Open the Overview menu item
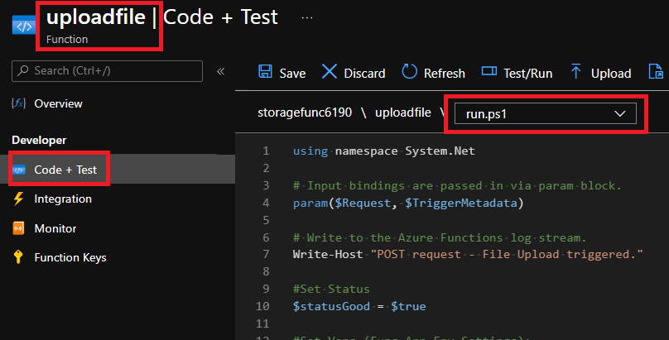This screenshot has width=669, height=340. click(x=58, y=103)
